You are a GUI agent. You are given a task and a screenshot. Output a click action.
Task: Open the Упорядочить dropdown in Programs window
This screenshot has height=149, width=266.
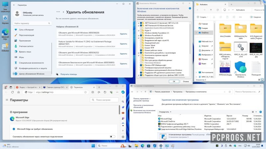165,112
